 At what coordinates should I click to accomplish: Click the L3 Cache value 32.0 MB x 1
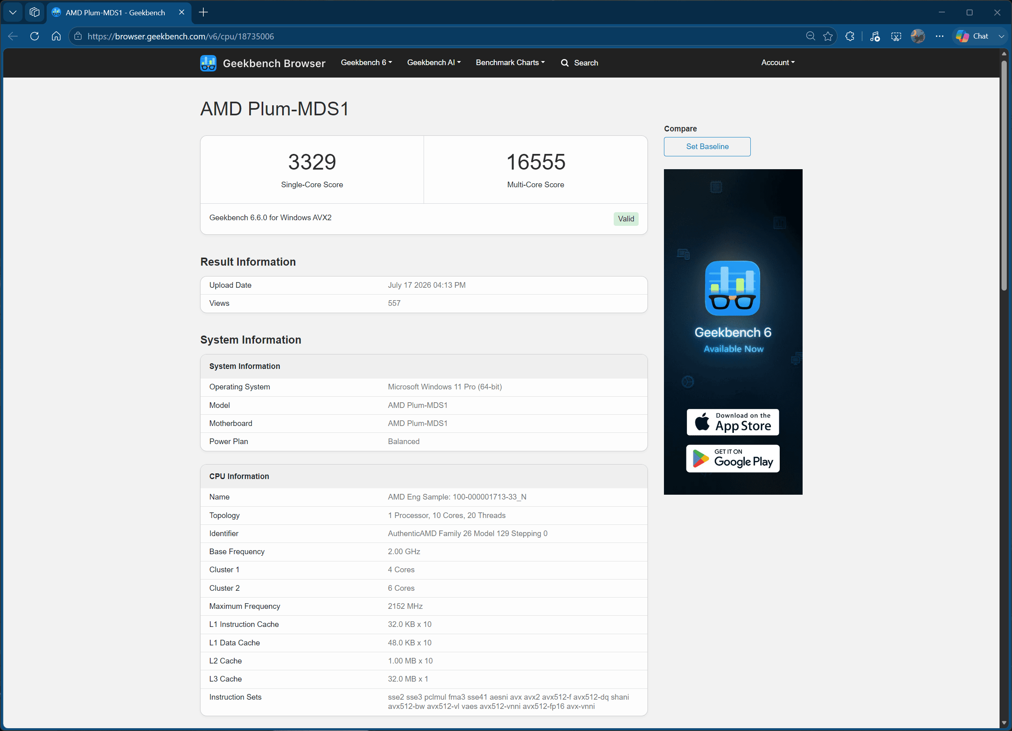click(x=408, y=679)
